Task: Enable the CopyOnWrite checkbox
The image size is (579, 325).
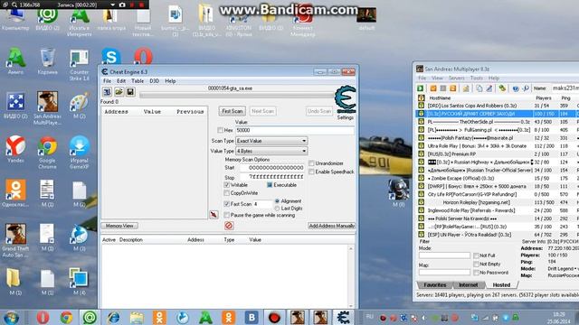Action: (227, 192)
